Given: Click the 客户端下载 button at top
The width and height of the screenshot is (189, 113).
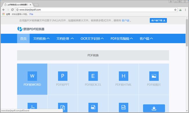Looking at the screenshot, I should point(158,20).
